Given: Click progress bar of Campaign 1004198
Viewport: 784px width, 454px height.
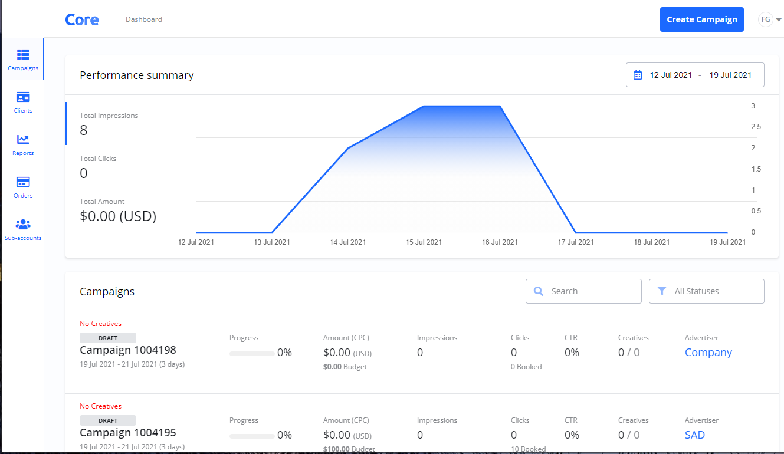Looking at the screenshot, I should coord(252,354).
